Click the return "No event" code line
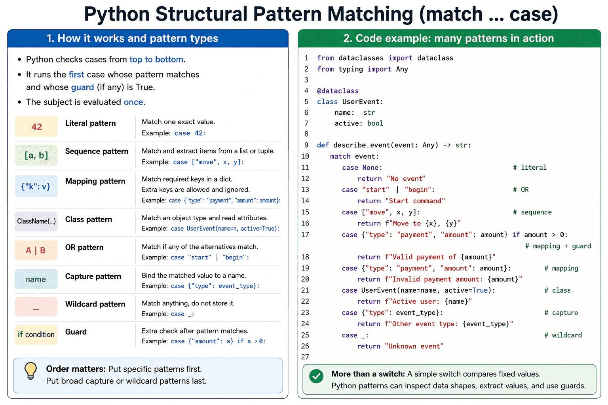This screenshot has height=405, width=608. click(x=391, y=179)
